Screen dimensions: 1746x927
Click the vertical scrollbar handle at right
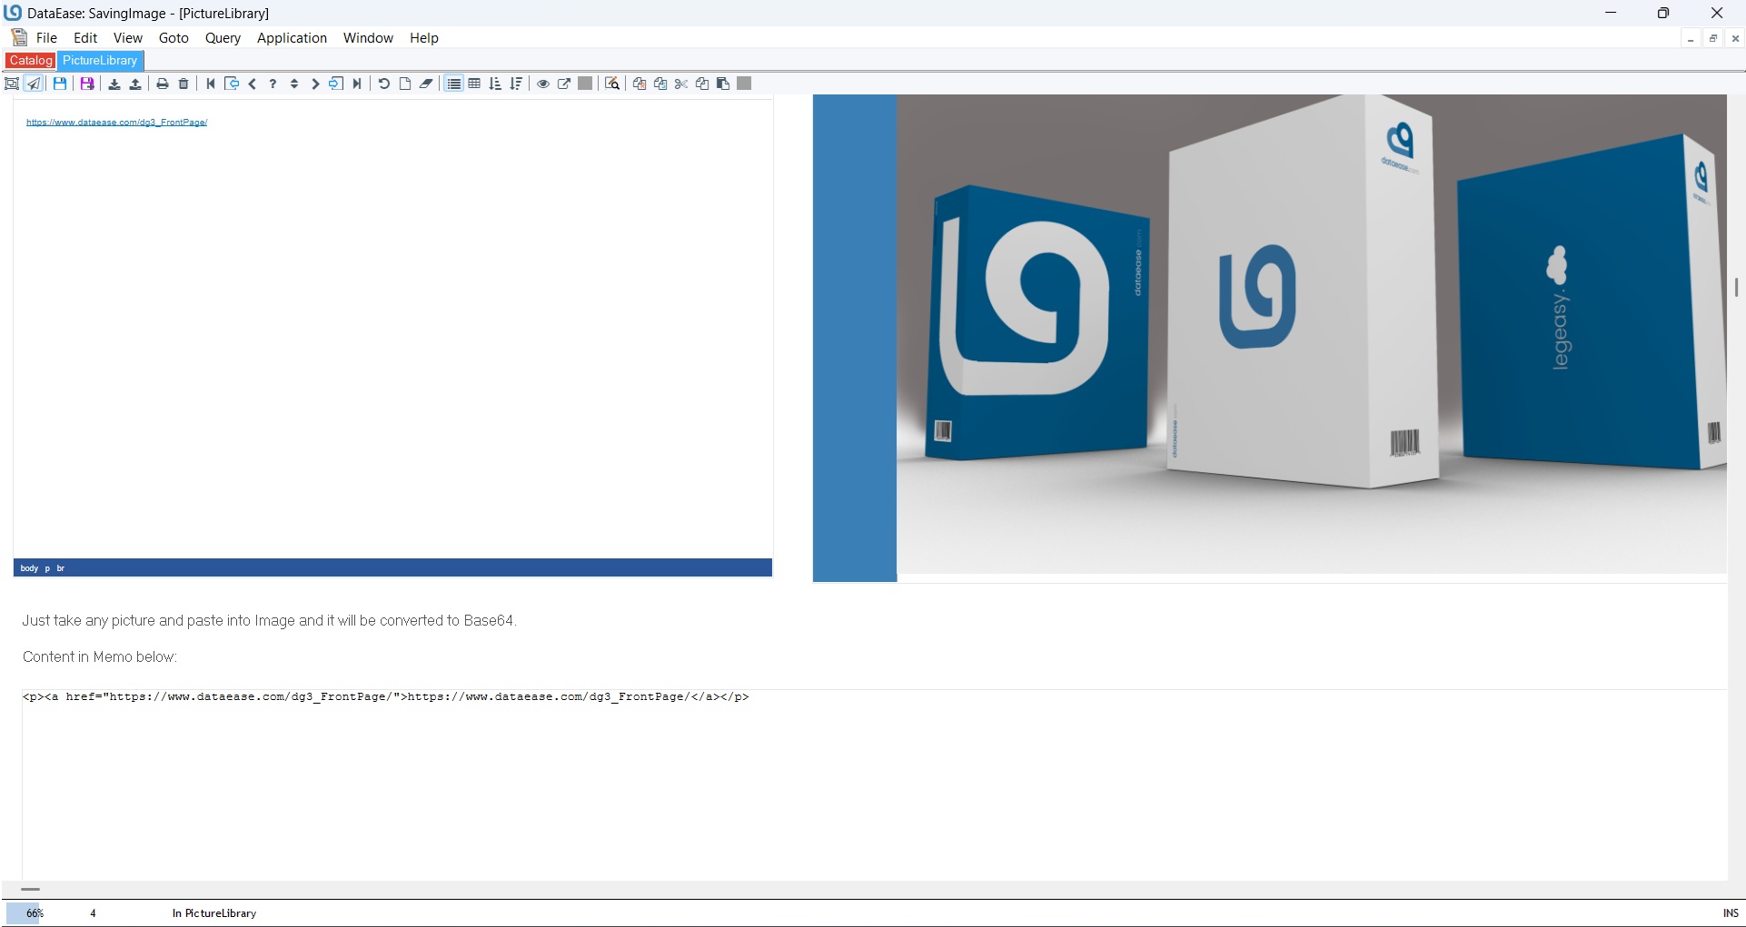click(1736, 287)
